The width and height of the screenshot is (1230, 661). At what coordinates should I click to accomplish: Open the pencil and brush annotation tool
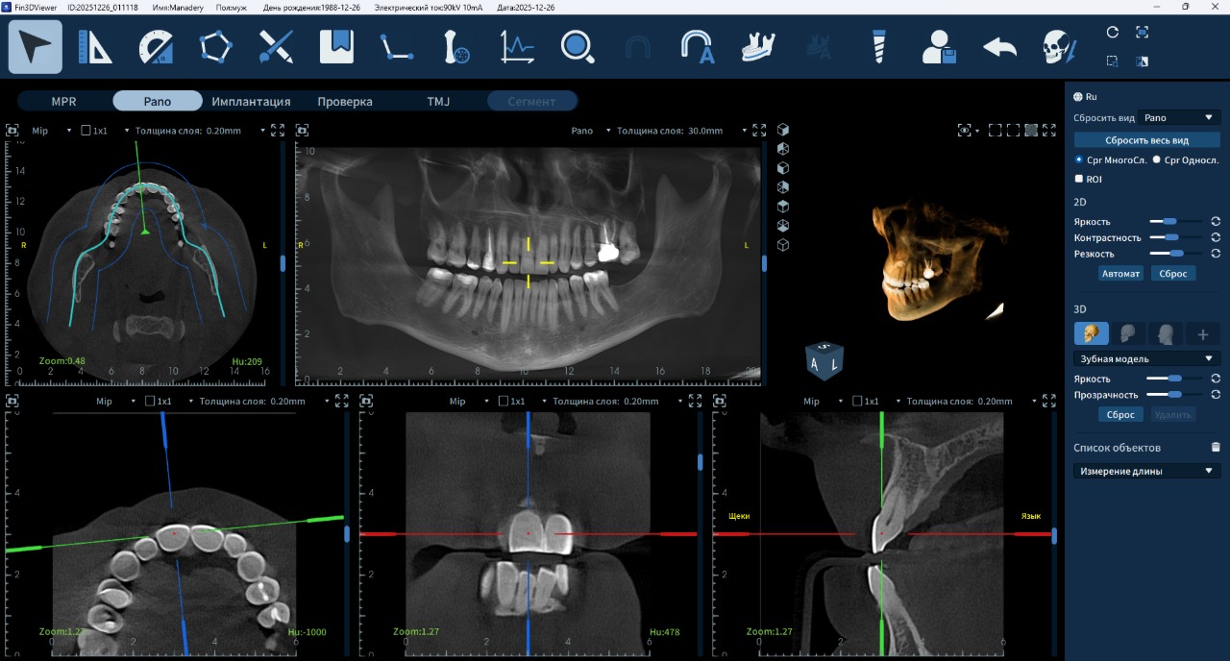tap(276, 47)
